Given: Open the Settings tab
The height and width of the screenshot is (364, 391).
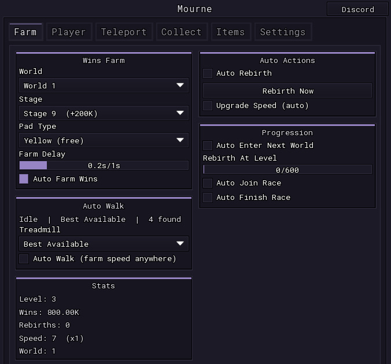Looking at the screenshot, I should pyautogui.click(x=283, y=32).
